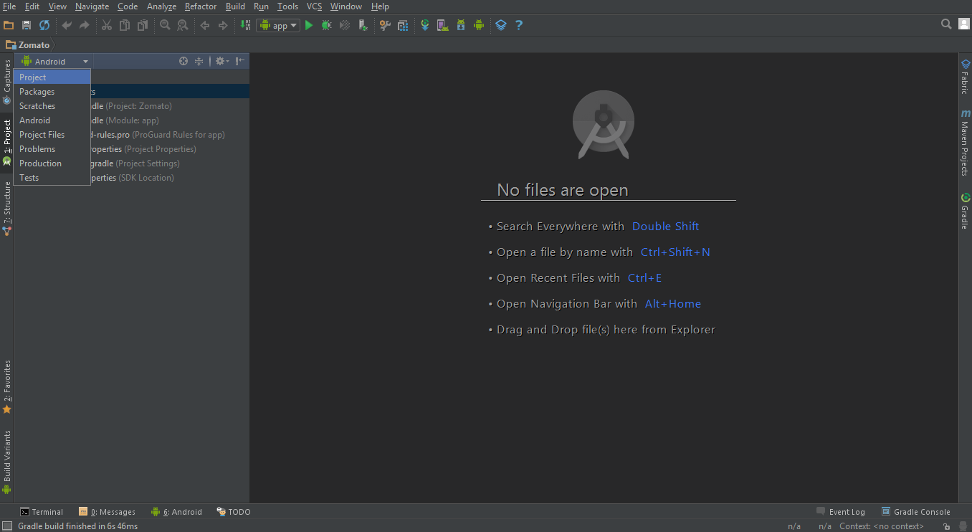Click the Save All icon
The height and width of the screenshot is (532, 972).
(x=27, y=25)
